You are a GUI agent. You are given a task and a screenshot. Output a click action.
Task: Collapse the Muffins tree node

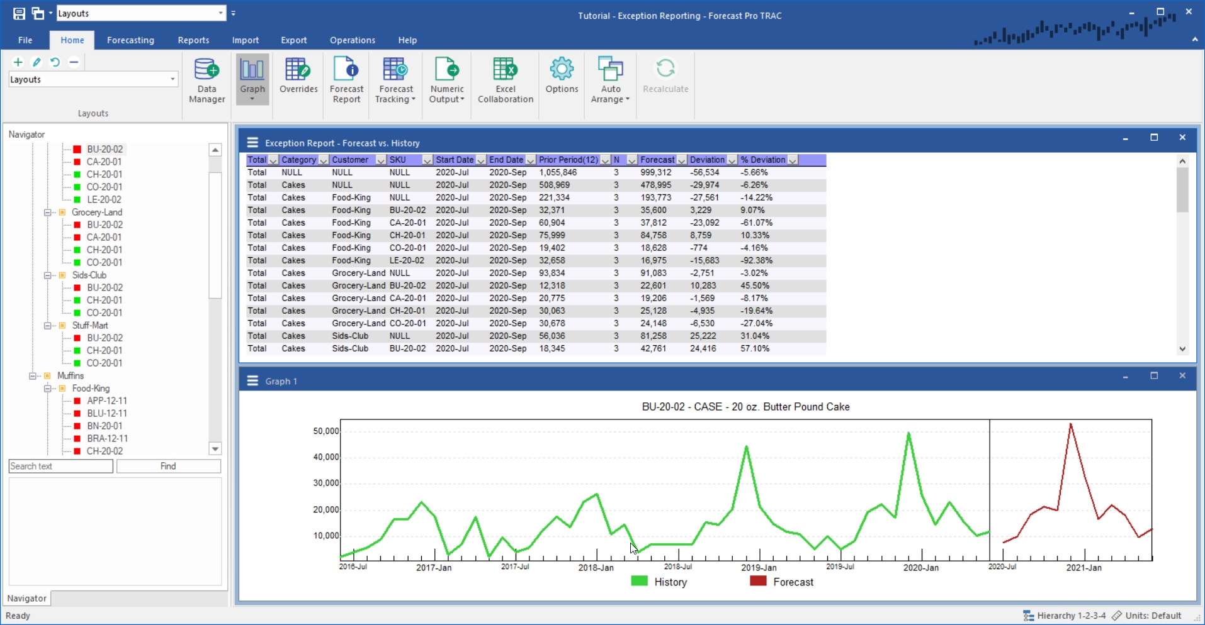(x=33, y=376)
